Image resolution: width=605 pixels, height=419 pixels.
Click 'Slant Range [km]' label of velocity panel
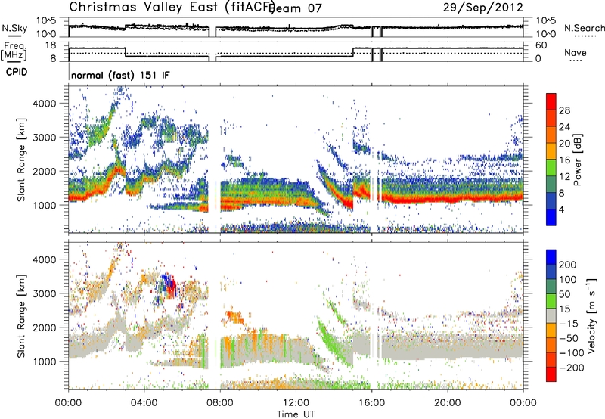click(x=21, y=316)
